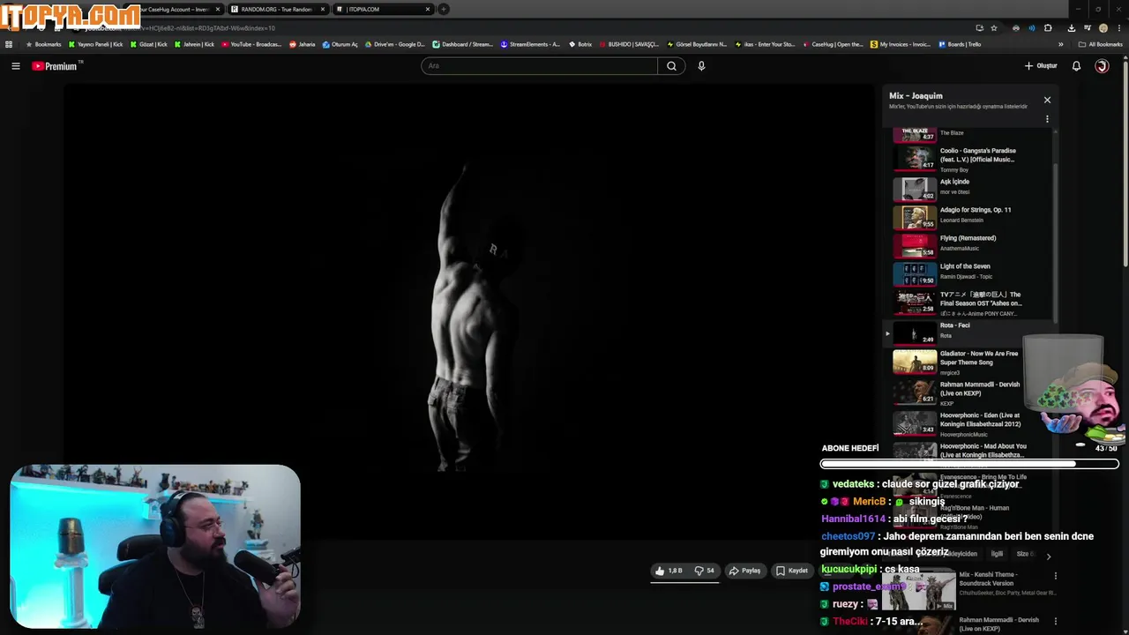The height and width of the screenshot is (635, 1129).
Task: Open the Gözat | Kick bookmark
Action: click(148, 44)
